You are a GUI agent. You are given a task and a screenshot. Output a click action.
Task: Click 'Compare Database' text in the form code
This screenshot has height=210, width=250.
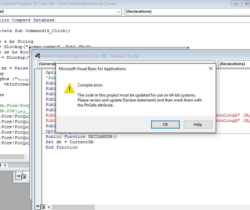click(33, 20)
